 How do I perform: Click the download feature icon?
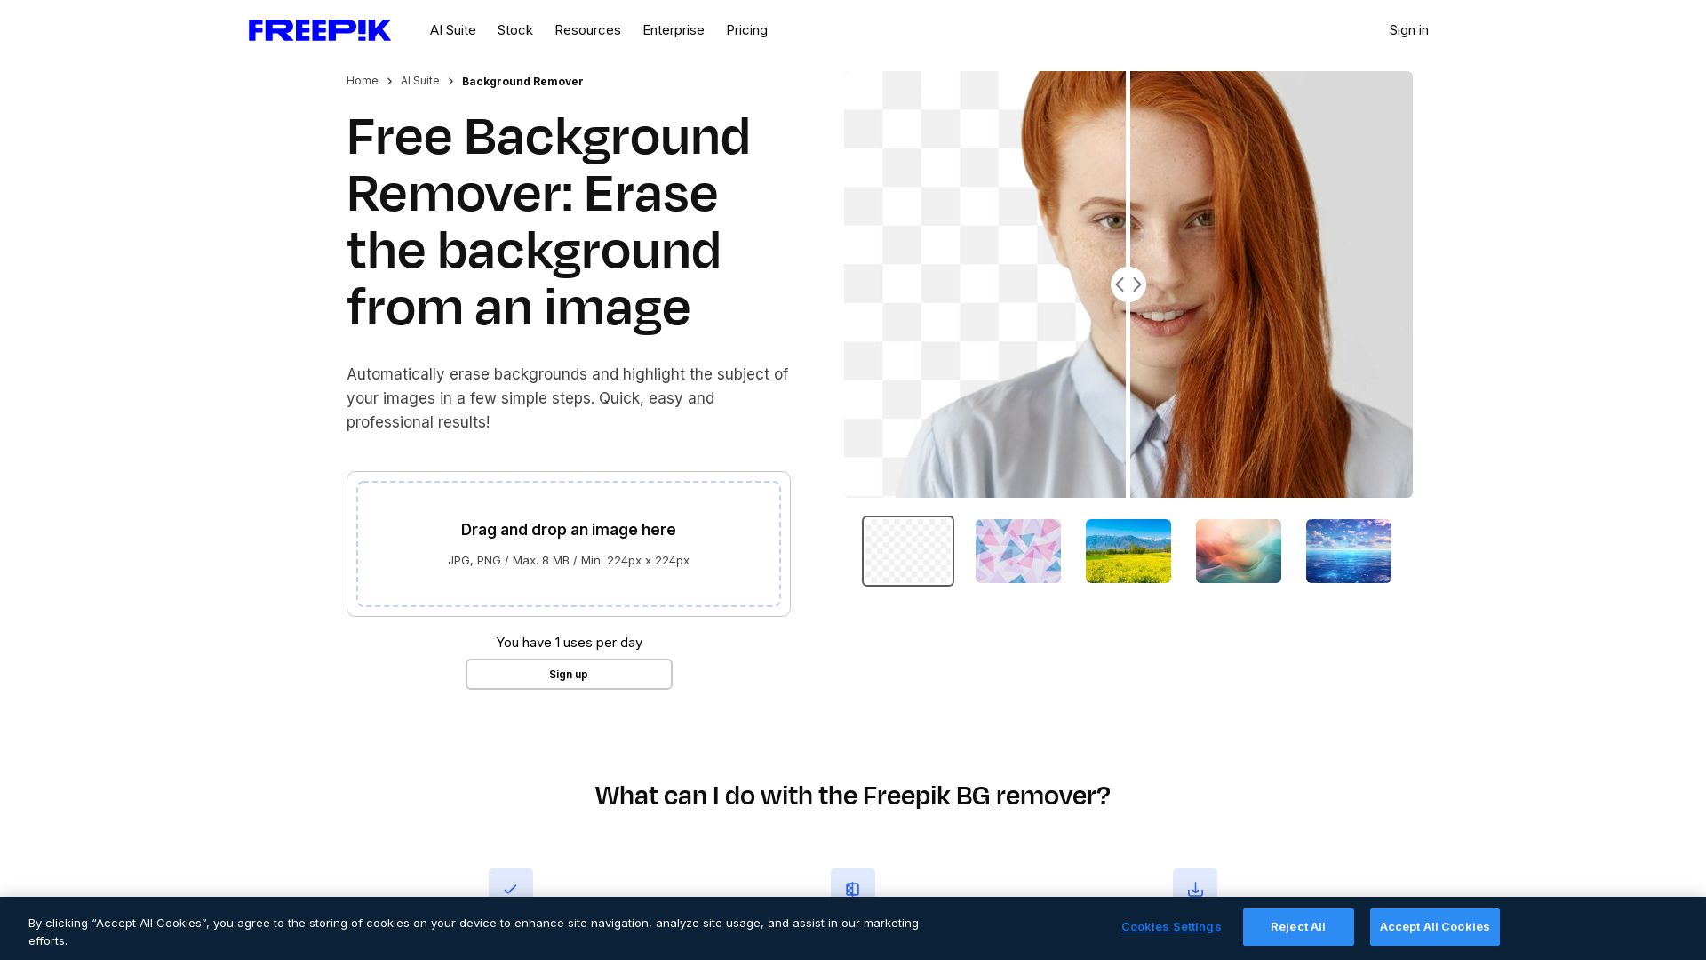[1194, 889]
